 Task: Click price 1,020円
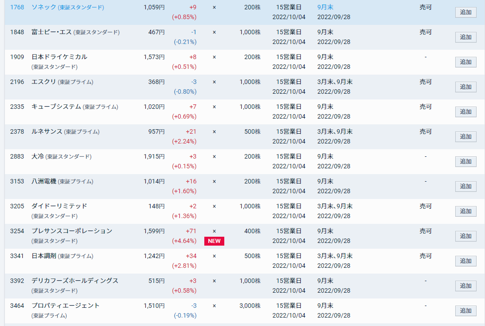click(x=154, y=107)
